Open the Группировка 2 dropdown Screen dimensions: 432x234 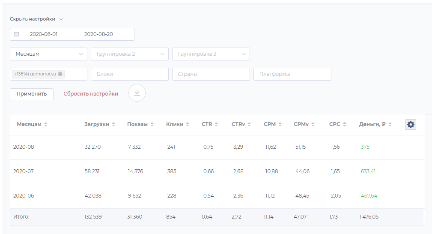coord(129,54)
